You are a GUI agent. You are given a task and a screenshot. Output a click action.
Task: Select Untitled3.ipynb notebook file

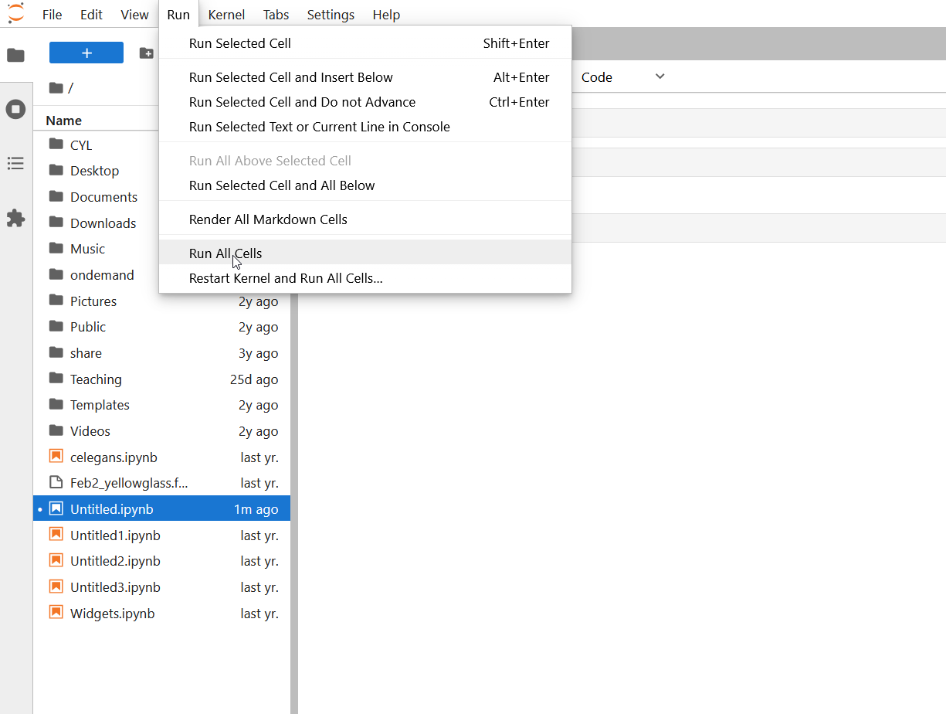162,587
